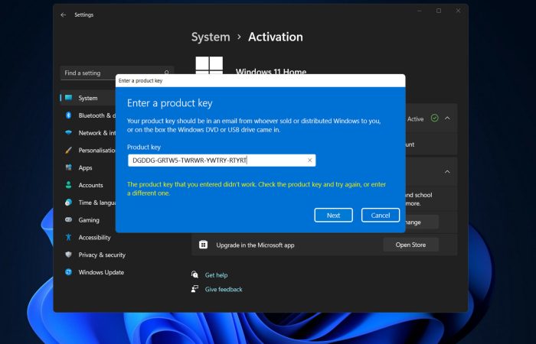Screen dimensions: 536x344
Task: Clear the product key with X icon
Action: (309, 160)
